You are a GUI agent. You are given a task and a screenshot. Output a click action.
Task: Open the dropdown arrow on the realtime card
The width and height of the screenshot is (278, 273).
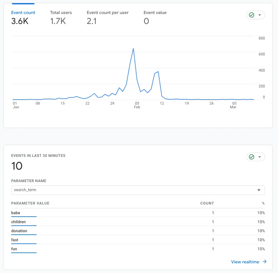tap(260, 157)
